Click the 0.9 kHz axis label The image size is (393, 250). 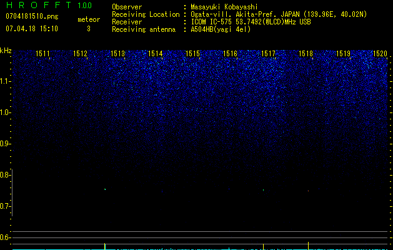[5, 144]
